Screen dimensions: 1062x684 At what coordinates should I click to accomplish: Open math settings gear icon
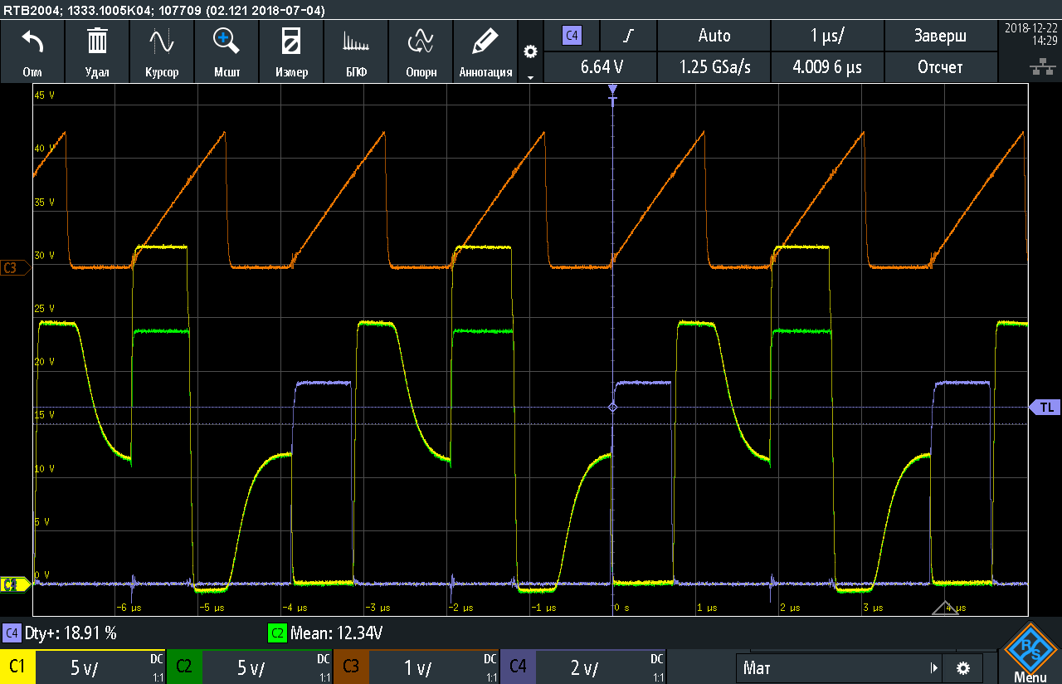pos(962,667)
